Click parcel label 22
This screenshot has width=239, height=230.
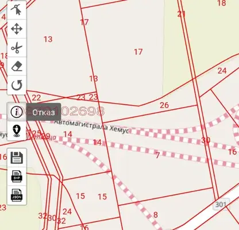pyautogui.click(x=36, y=98)
